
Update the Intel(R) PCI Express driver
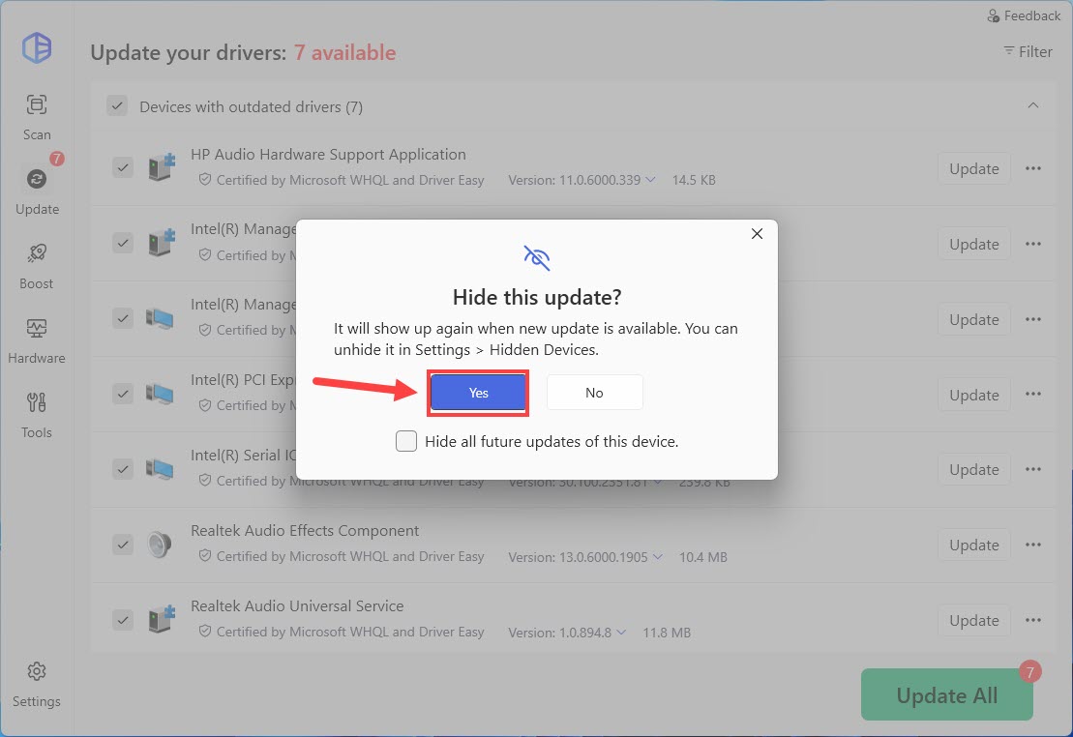tap(973, 395)
